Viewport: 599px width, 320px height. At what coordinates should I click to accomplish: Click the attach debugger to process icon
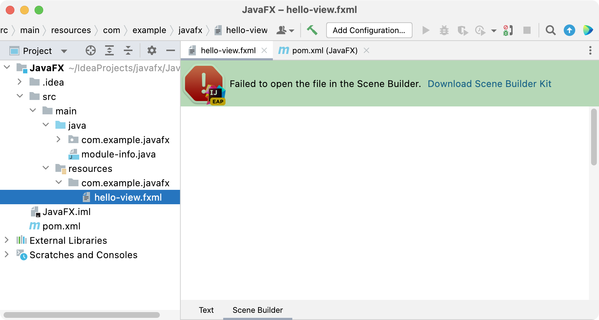[x=508, y=30]
